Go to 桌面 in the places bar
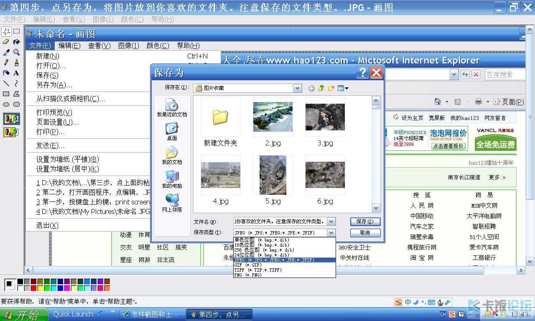535x321 pixels. coord(172,131)
